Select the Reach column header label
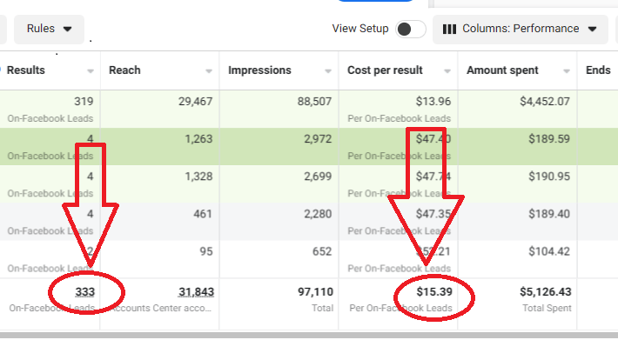Image resolution: width=618 pixels, height=360 pixels. pyautogui.click(x=124, y=70)
